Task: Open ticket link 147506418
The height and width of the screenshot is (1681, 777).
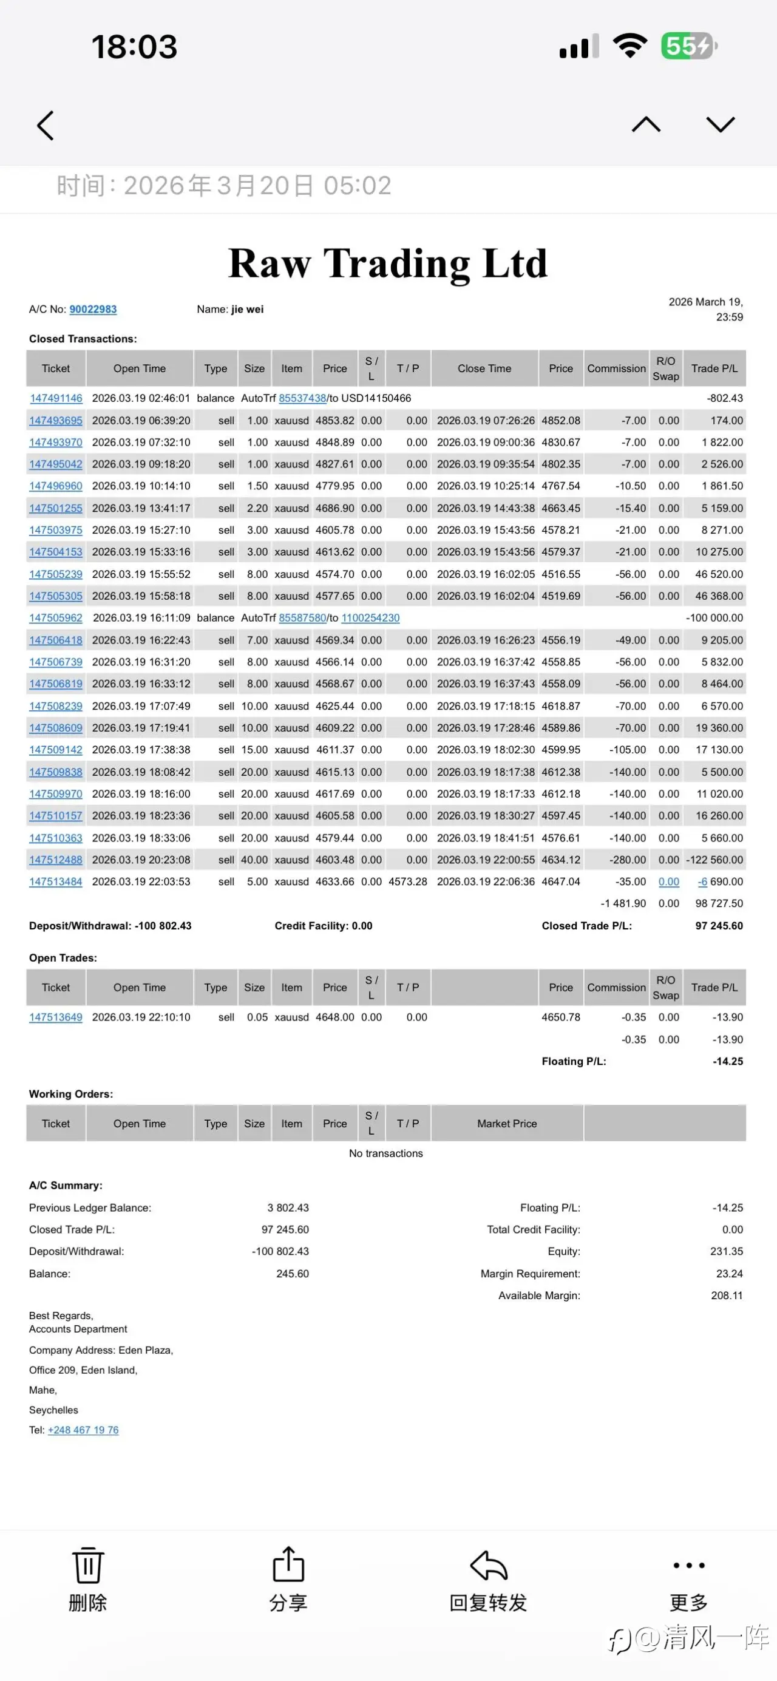Action: 56,640
